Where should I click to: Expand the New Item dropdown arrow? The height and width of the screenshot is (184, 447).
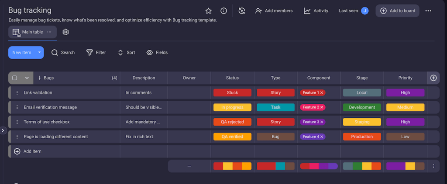[39, 53]
